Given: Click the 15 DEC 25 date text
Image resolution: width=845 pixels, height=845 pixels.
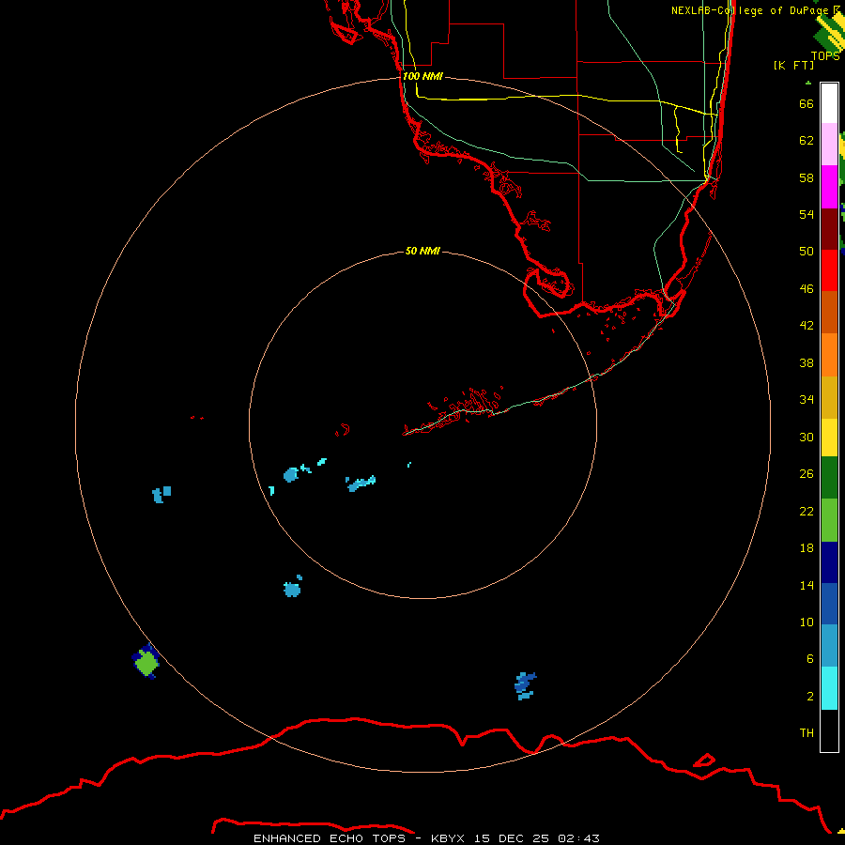Looking at the screenshot, I should [512, 838].
